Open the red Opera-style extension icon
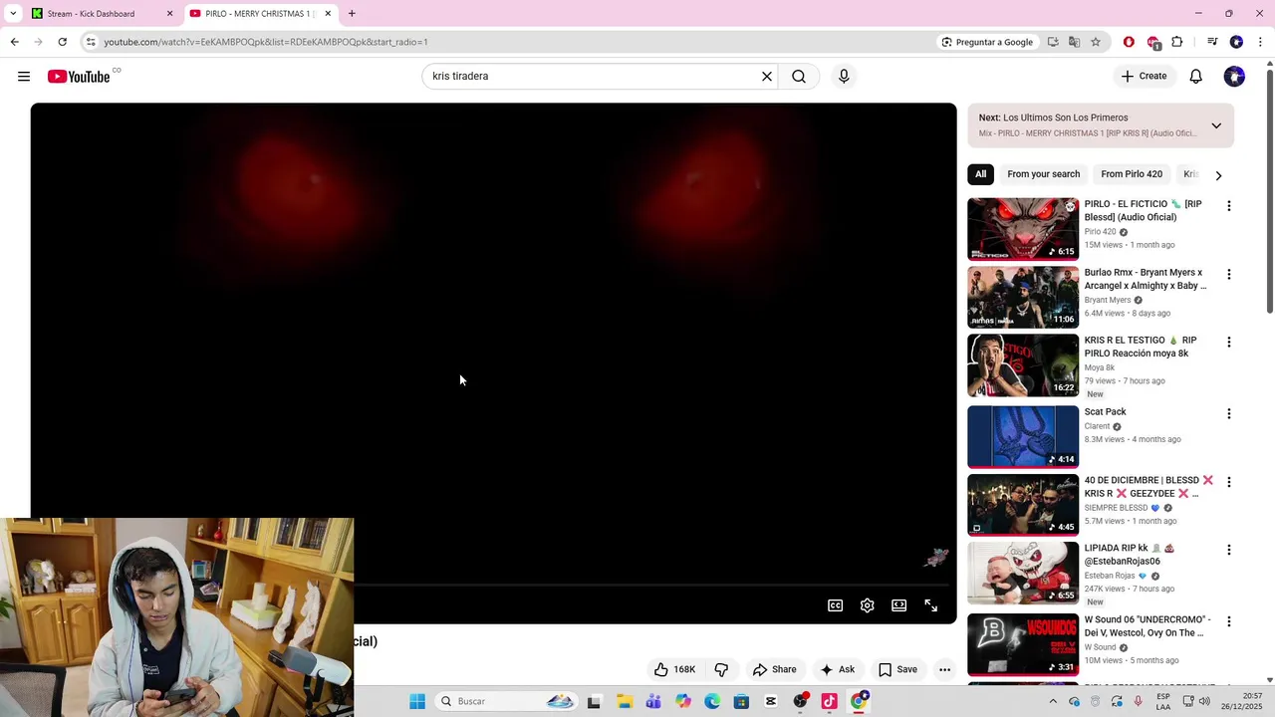 pyautogui.click(x=1129, y=42)
